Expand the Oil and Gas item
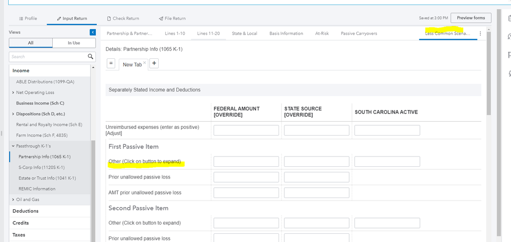 tap(13, 200)
